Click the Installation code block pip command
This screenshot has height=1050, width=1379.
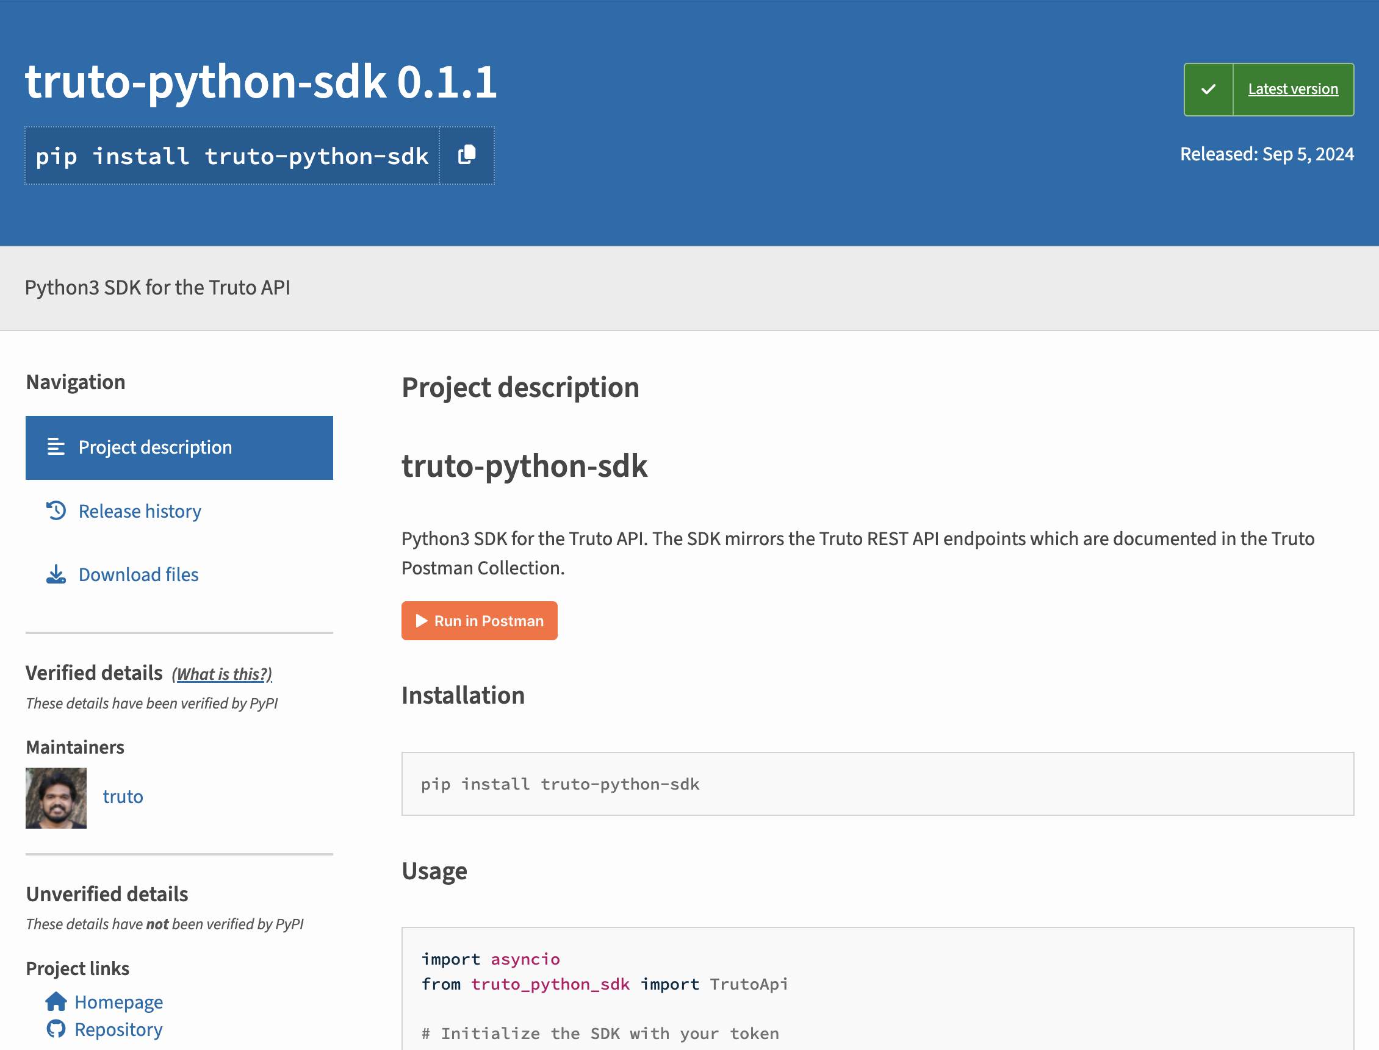(x=560, y=784)
